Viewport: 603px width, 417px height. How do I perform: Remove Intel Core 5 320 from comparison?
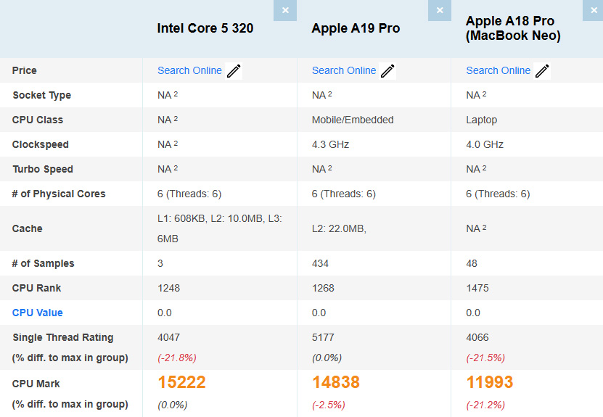(285, 10)
